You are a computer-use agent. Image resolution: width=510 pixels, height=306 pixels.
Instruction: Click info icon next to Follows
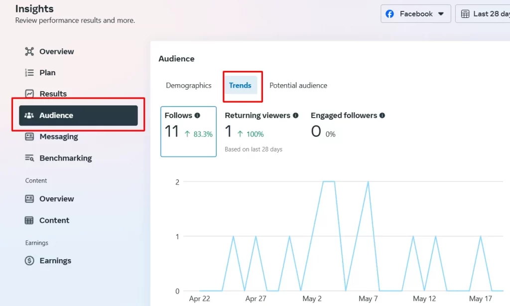coord(197,115)
